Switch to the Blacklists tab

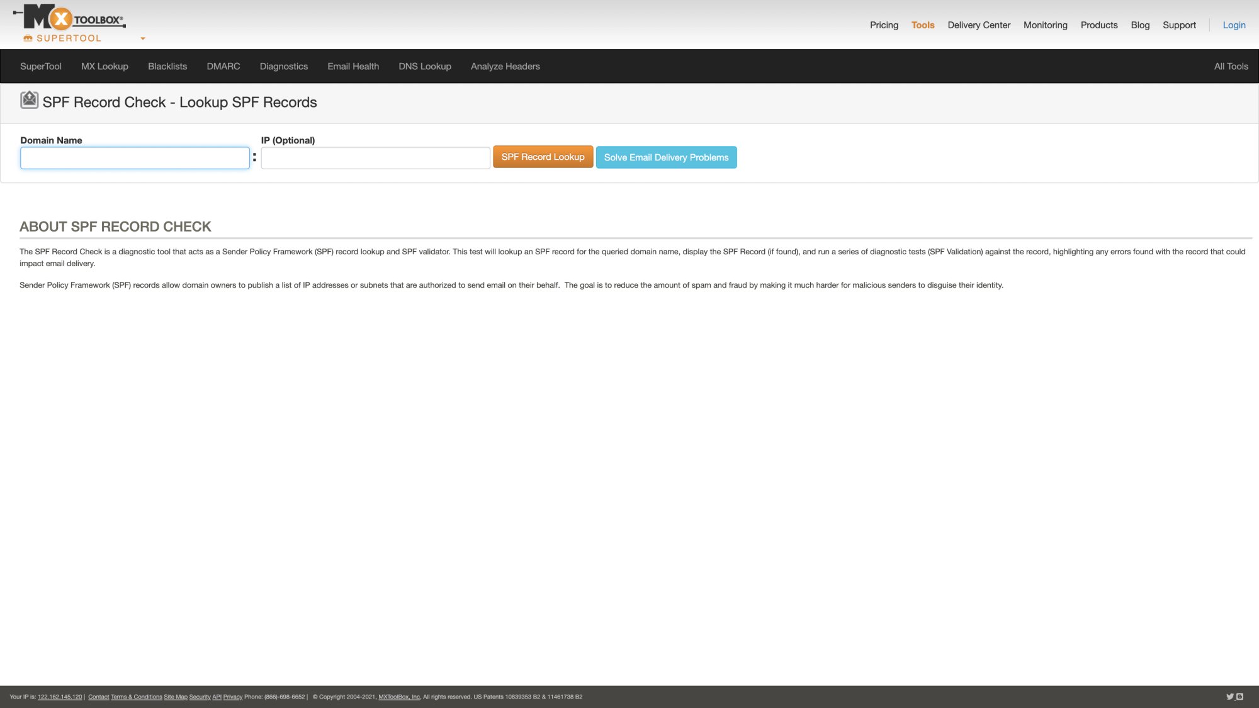coord(167,66)
